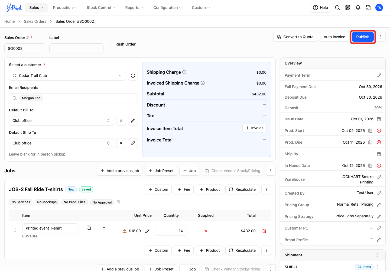The width and height of the screenshot is (390, 271).
Task: Open the Stock Control menu
Action: coord(101,8)
